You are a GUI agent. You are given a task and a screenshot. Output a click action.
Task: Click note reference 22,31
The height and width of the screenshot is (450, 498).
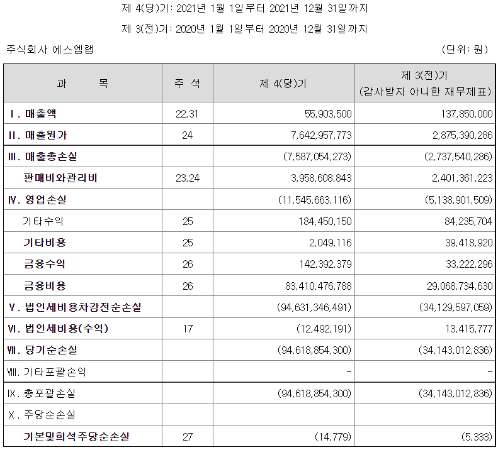[x=187, y=114]
